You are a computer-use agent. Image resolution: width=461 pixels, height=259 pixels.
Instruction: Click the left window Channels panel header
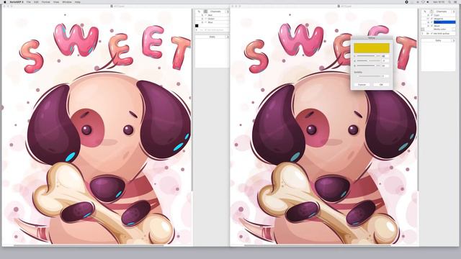tap(215, 12)
